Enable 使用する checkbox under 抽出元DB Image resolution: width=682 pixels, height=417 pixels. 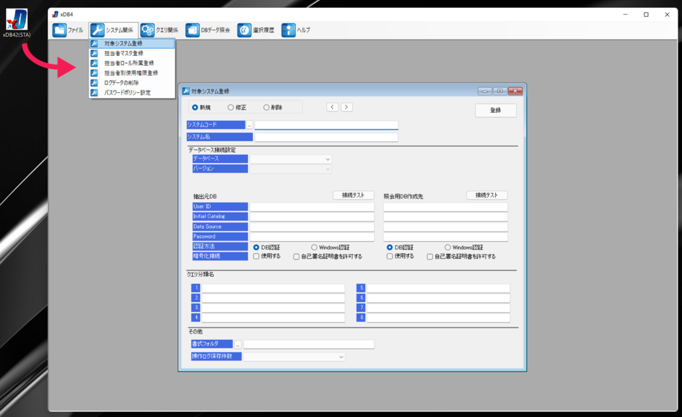pos(256,257)
